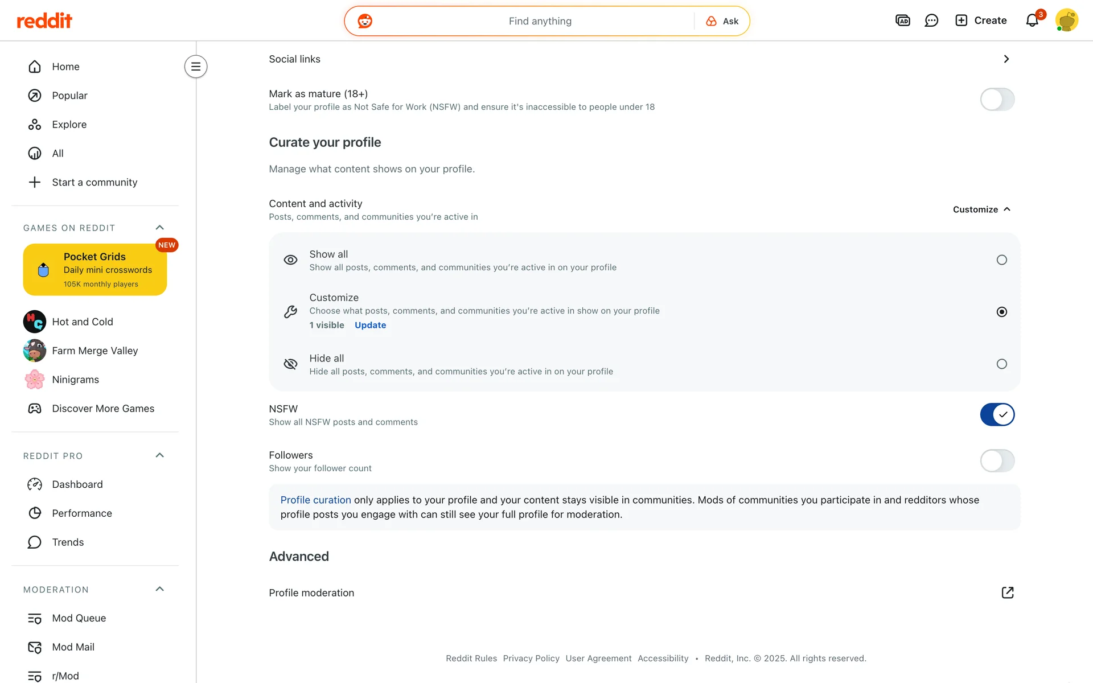Collapse sidebar with the hamburger button
The width and height of the screenshot is (1093, 683).
click(196, 67)
